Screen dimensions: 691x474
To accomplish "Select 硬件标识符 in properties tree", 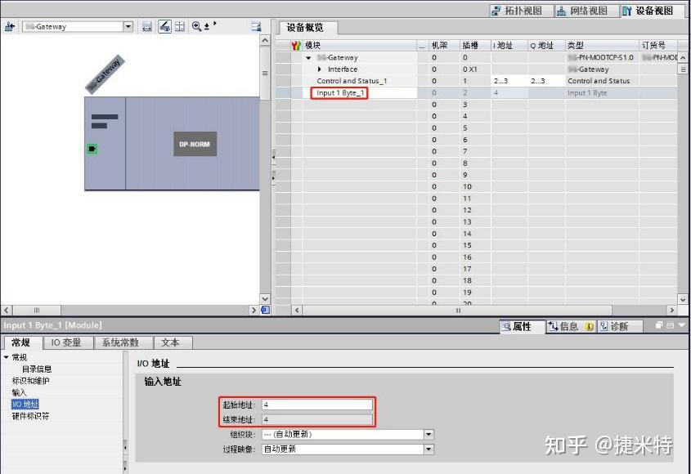I will (x=30, y=416).
